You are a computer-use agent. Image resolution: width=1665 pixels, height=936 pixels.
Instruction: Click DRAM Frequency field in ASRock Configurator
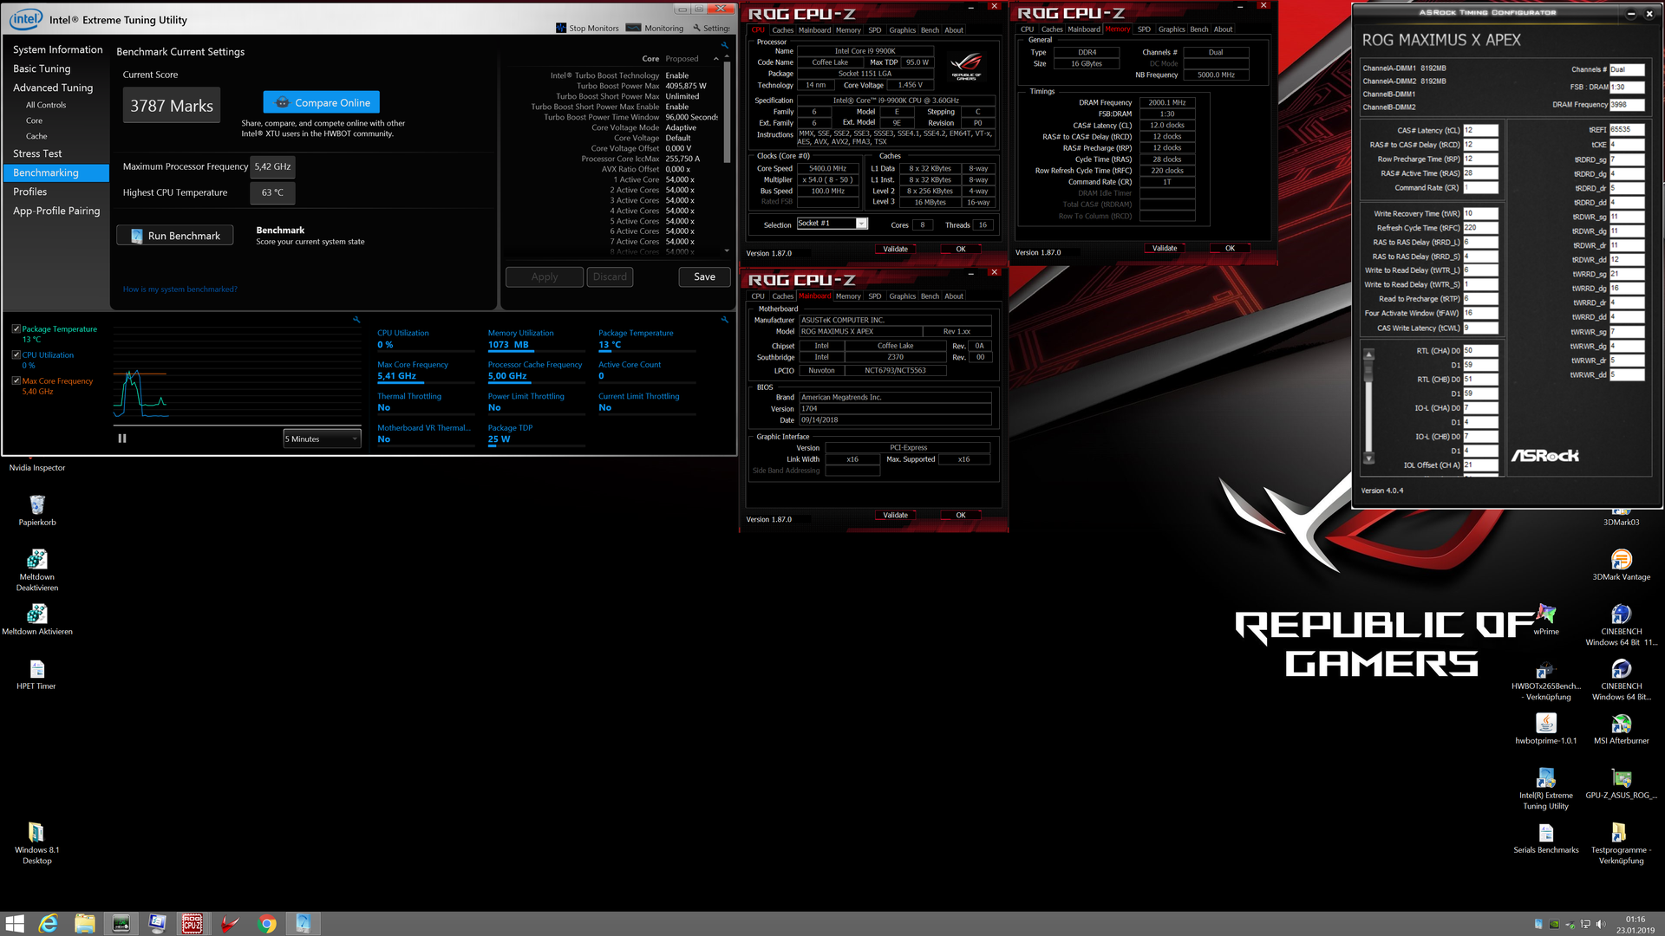[x=1627, y=105]
